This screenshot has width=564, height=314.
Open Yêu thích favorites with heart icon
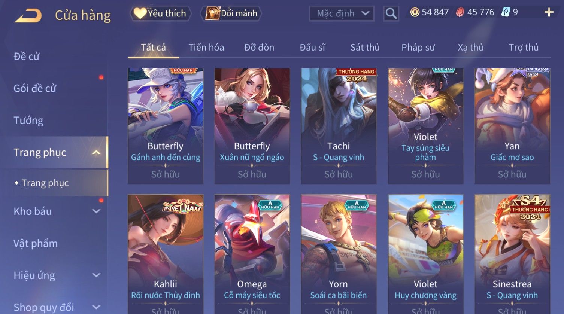point(160,13)
